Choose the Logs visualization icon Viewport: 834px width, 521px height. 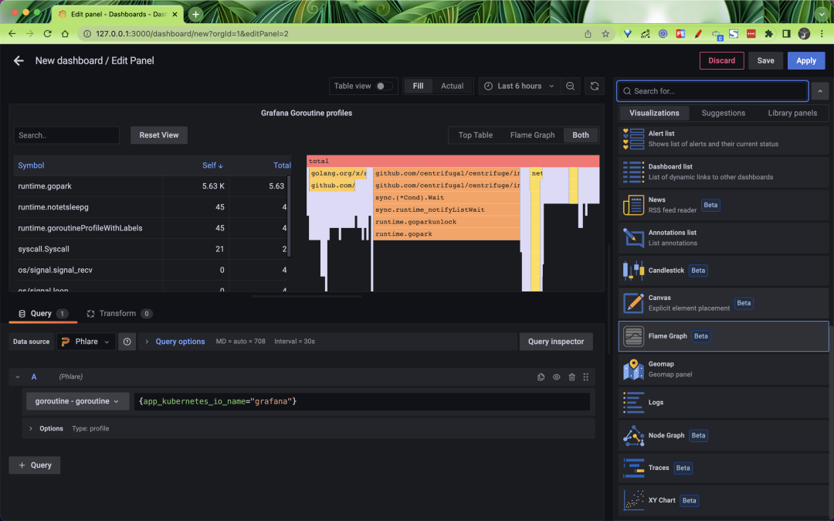[633, 402]
